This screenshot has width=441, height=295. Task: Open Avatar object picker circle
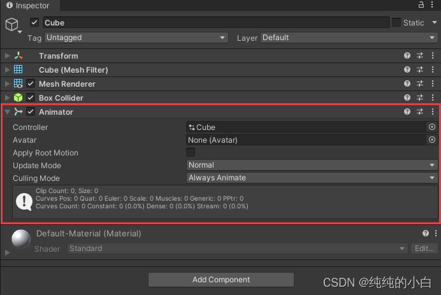(x=432, y=140)
